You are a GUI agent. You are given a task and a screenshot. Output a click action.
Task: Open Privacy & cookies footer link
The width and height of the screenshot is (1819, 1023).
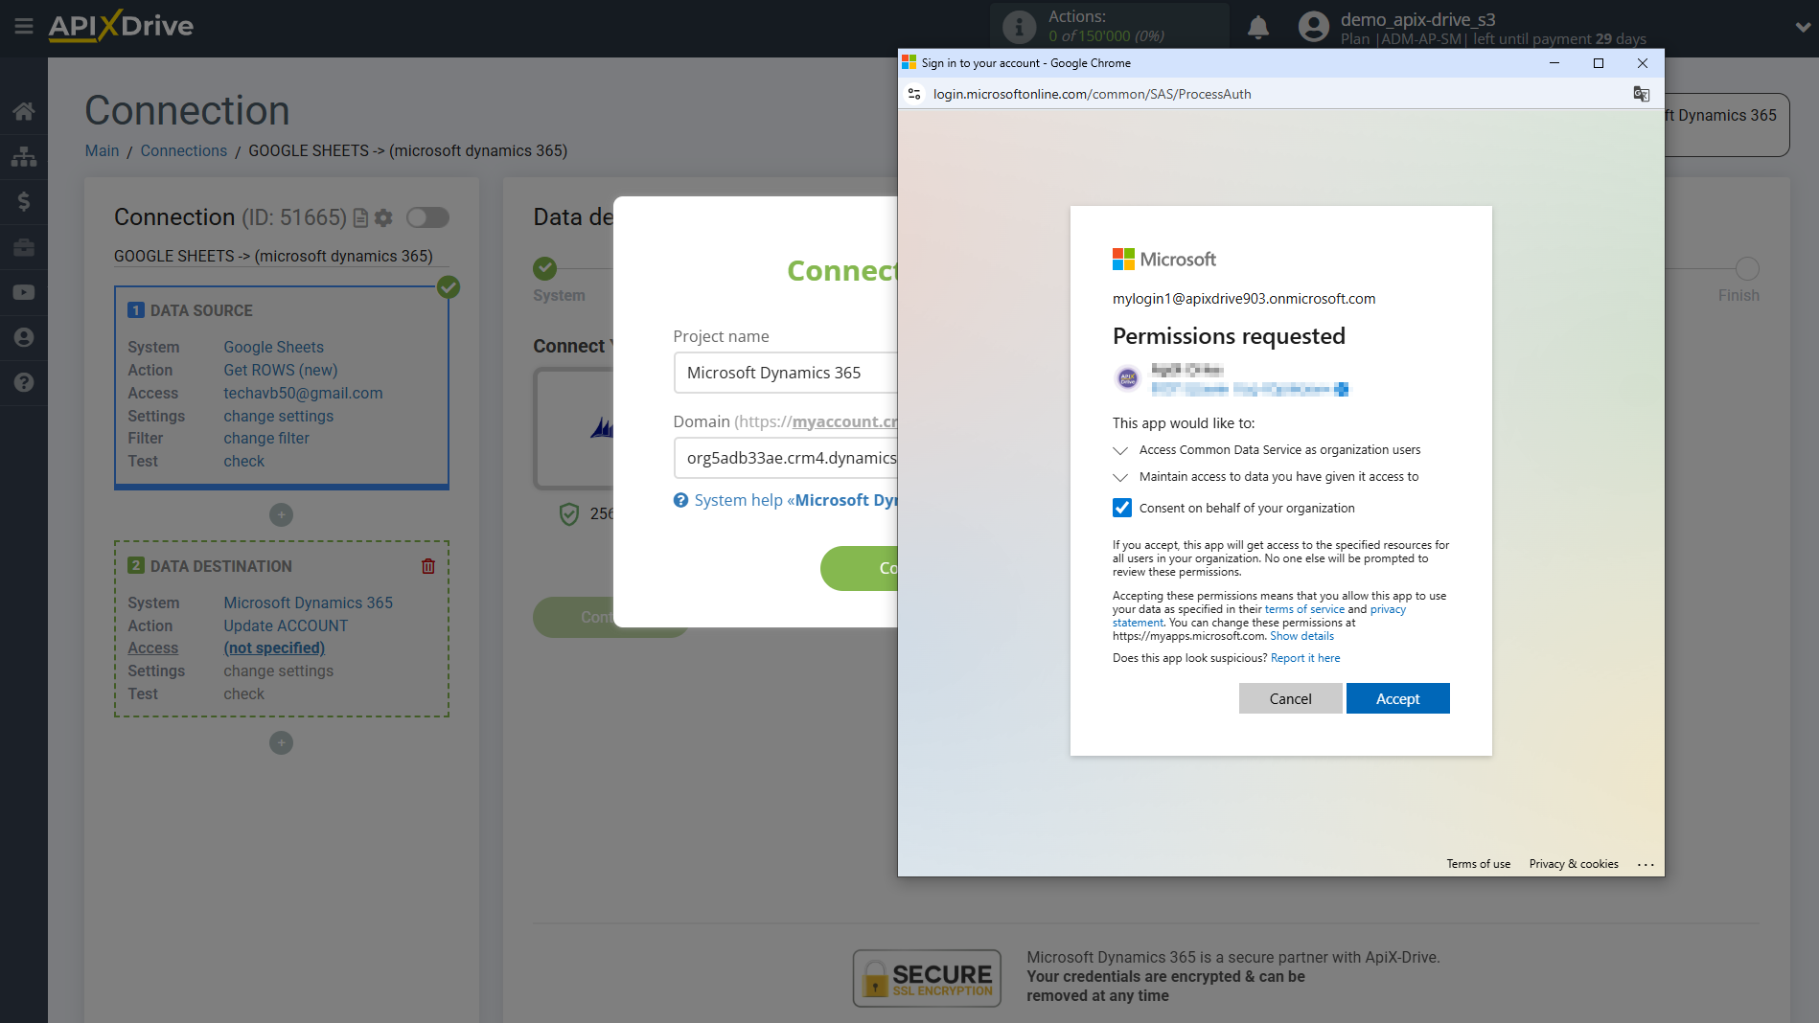tap(1574, 864)
